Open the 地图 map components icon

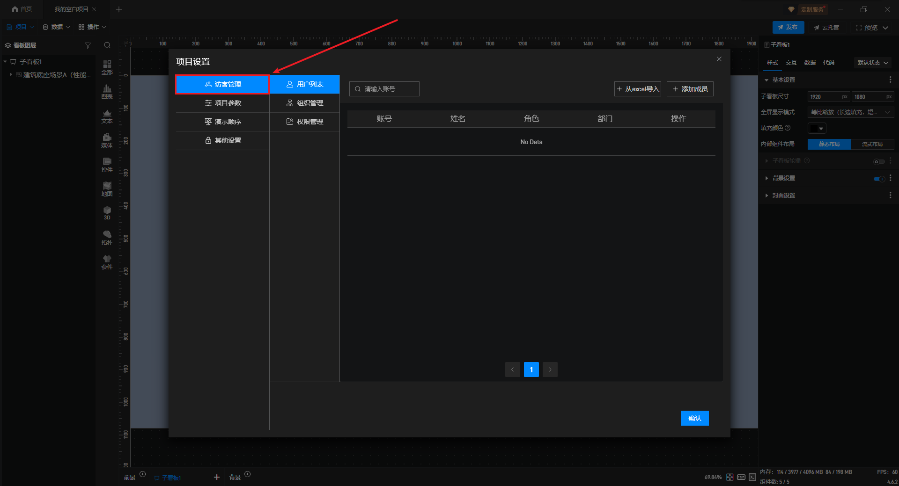107,189
